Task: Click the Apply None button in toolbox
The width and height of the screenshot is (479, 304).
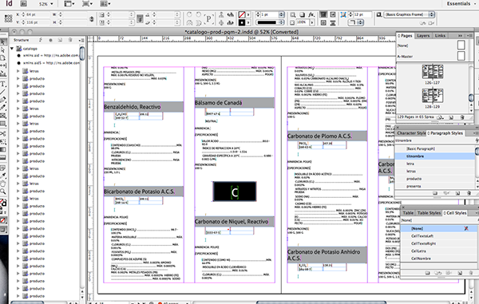Action: pyautogui.click(x=3, y=220)
